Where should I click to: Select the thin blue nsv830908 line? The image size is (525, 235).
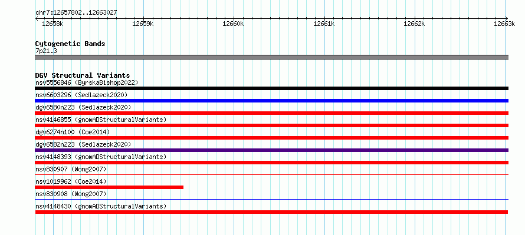[x=271, y=199]
